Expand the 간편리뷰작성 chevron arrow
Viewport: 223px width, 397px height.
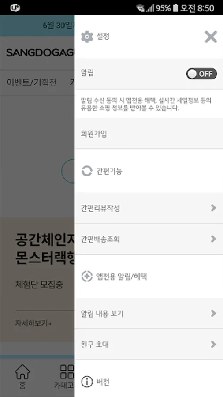click(213, 208)
